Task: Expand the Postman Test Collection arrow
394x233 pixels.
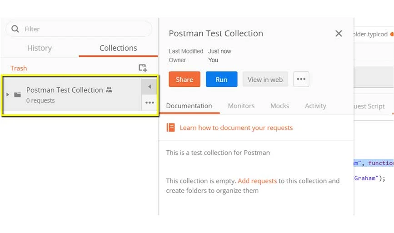Action: [8, 94]
